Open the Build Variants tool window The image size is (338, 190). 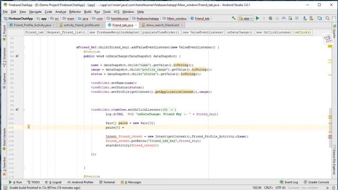tap(4, 139)
